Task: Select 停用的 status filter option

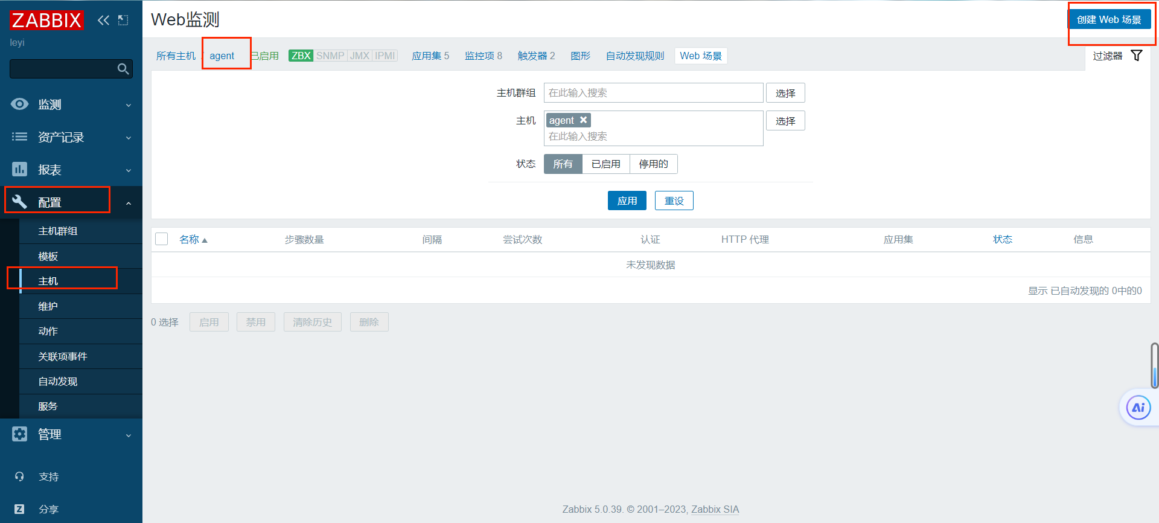Action: 654,164
